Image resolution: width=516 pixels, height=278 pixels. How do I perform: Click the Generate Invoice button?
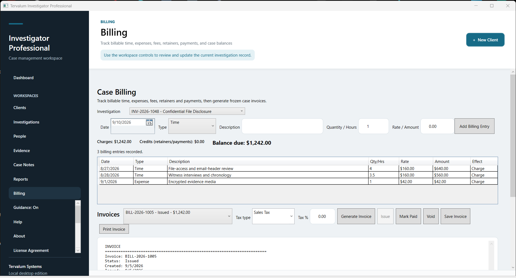(x=356, y=217)
